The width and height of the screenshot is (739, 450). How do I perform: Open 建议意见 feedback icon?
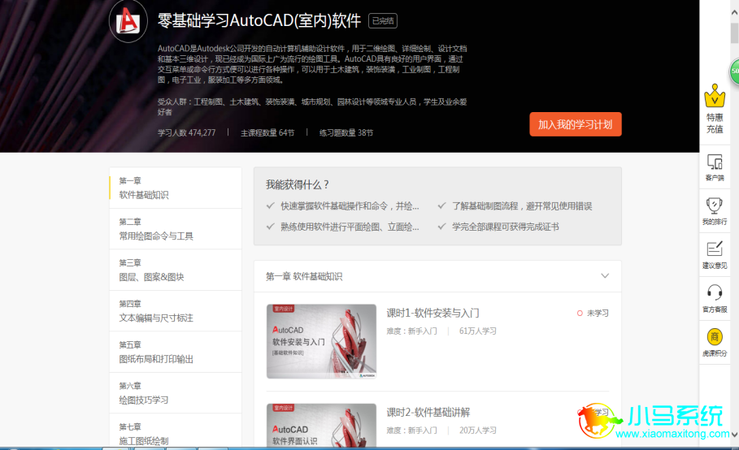tap(715, 255)
